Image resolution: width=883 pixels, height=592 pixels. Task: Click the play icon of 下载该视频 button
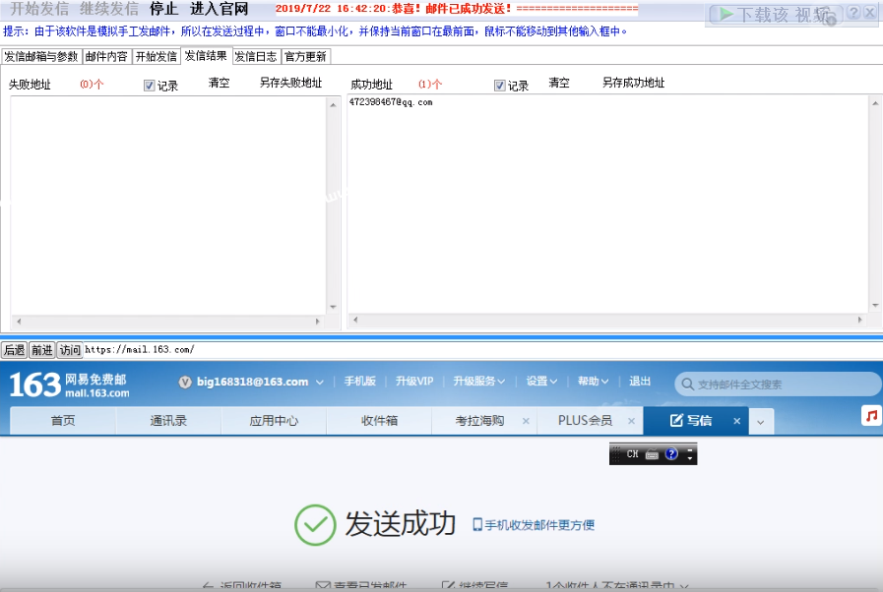pos(726,14)
